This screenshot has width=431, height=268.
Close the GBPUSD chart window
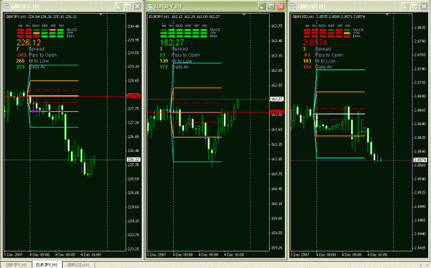pyautogui.click(x=424, y=6)
